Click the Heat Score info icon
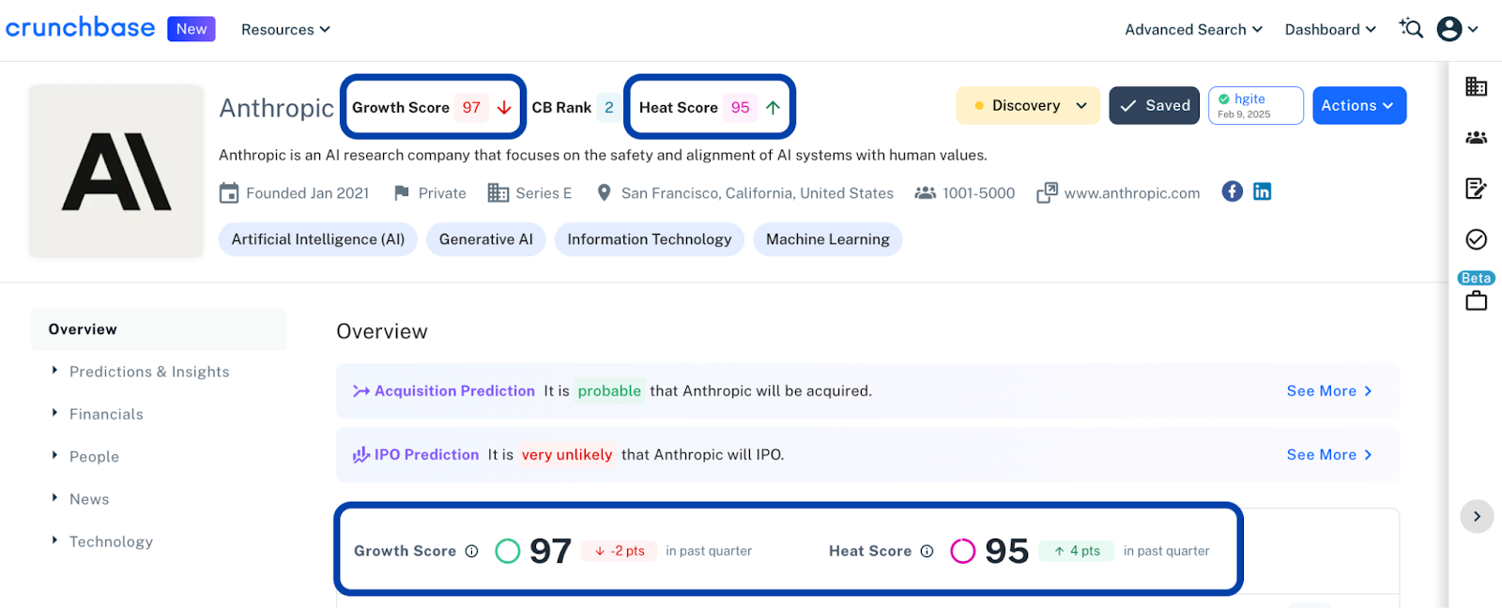This screenshot has width=1502, height=608. pos(927,552)
